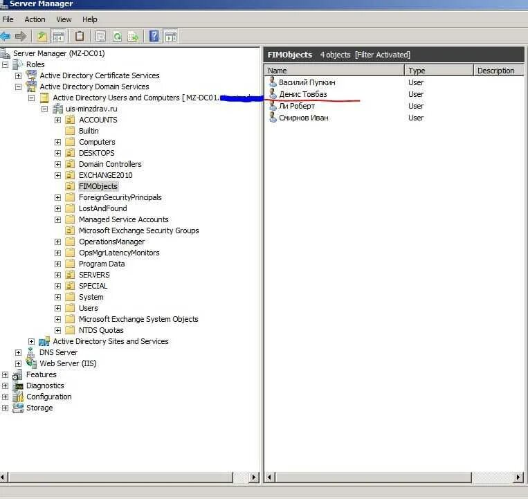The image size is (528, 499).
Task: Select the Builtin container
Action: [x=89, y=131]
